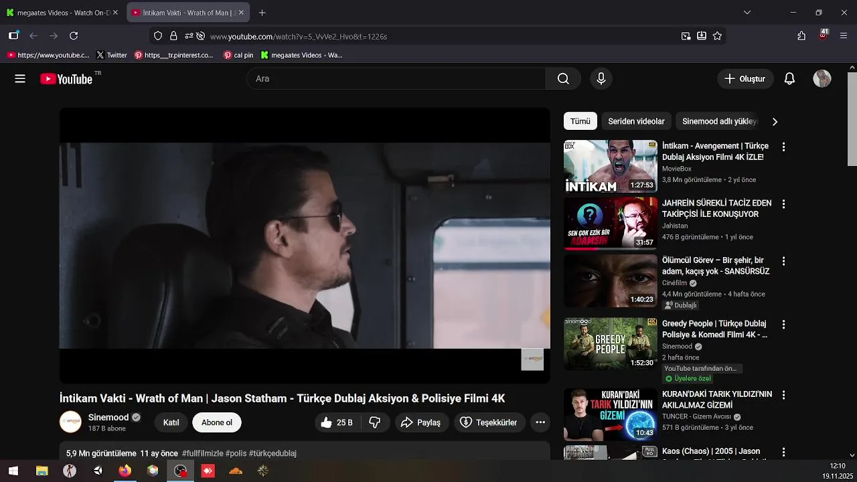Open a new browser tab
The image size is (857, 482).
262,13
